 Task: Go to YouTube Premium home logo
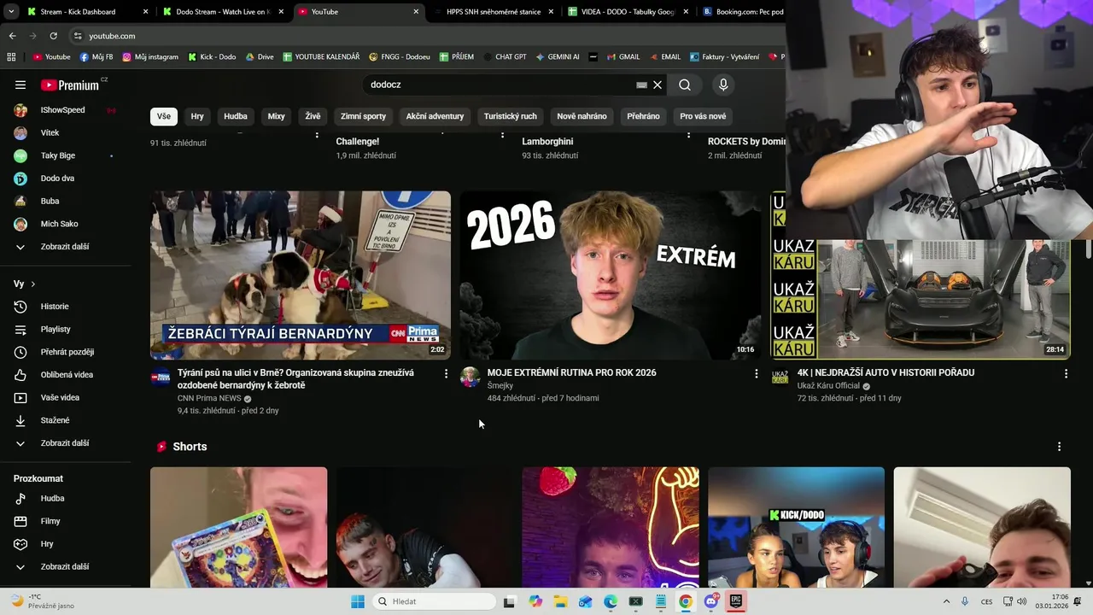pyautogui.click(x=70, y=85)
